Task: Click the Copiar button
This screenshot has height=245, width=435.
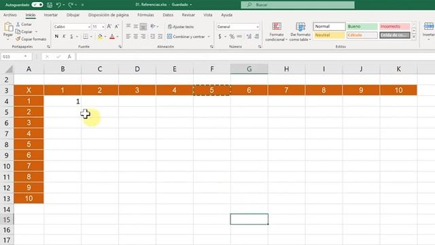Action: pyautogui.click(x=24, y=32)
